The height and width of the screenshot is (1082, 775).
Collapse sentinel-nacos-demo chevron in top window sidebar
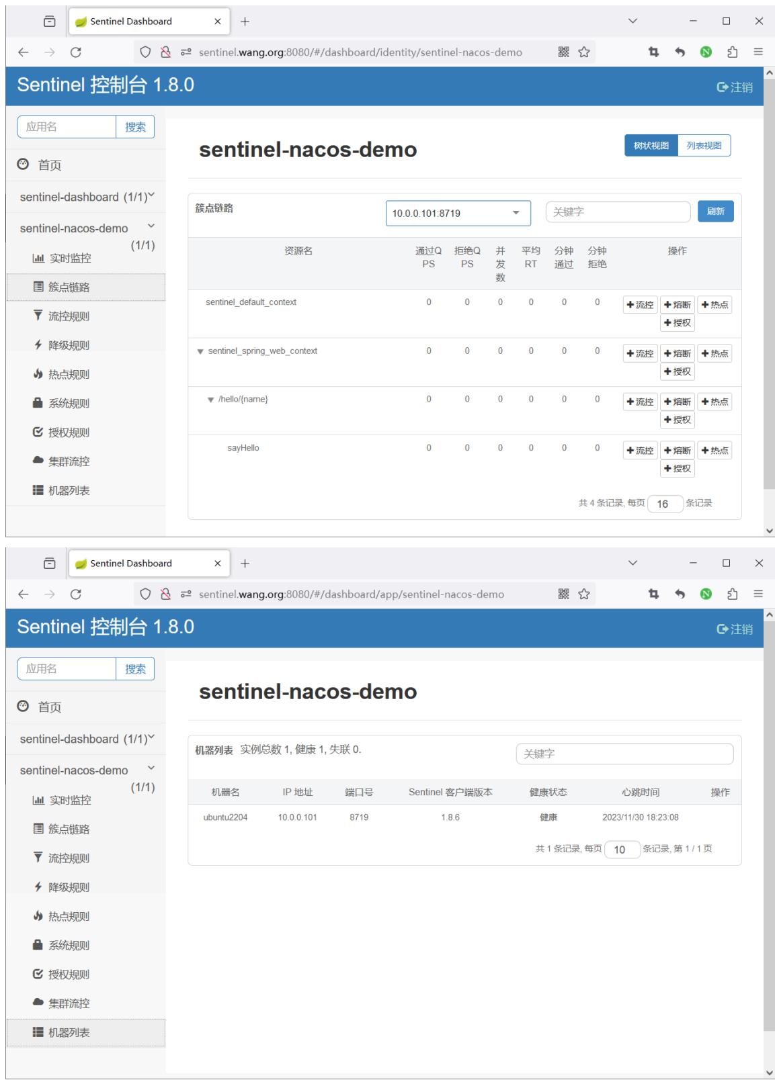point(151,226)
